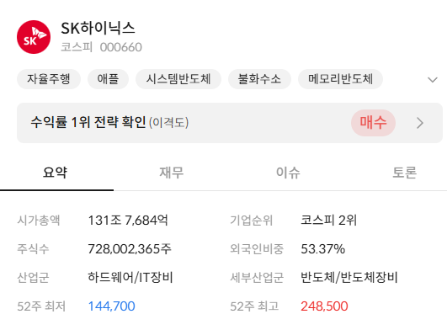
Task: Click share count 728,002,365주
Action: coord(130,249)
